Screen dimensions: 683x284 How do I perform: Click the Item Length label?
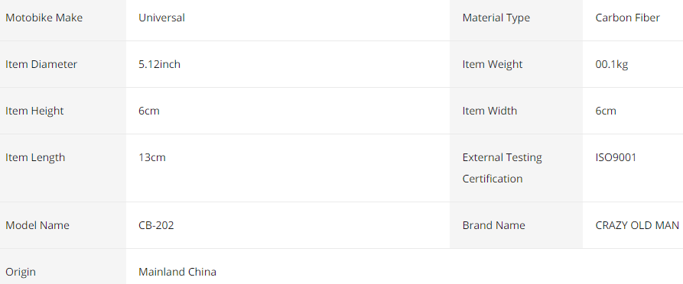point(35,157)
